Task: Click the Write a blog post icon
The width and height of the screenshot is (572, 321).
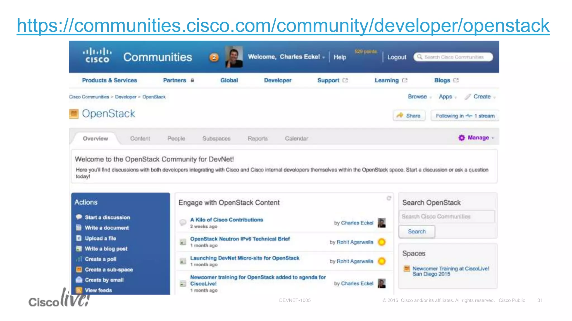Action: pyautogui.click(x=79, y=249)
